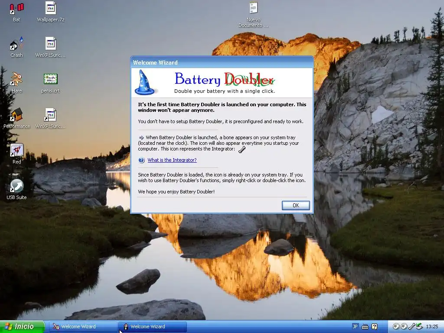Click the bone Battery Doubler tray icon
Screen dimensions: 444x333
(x=412, y=326)
